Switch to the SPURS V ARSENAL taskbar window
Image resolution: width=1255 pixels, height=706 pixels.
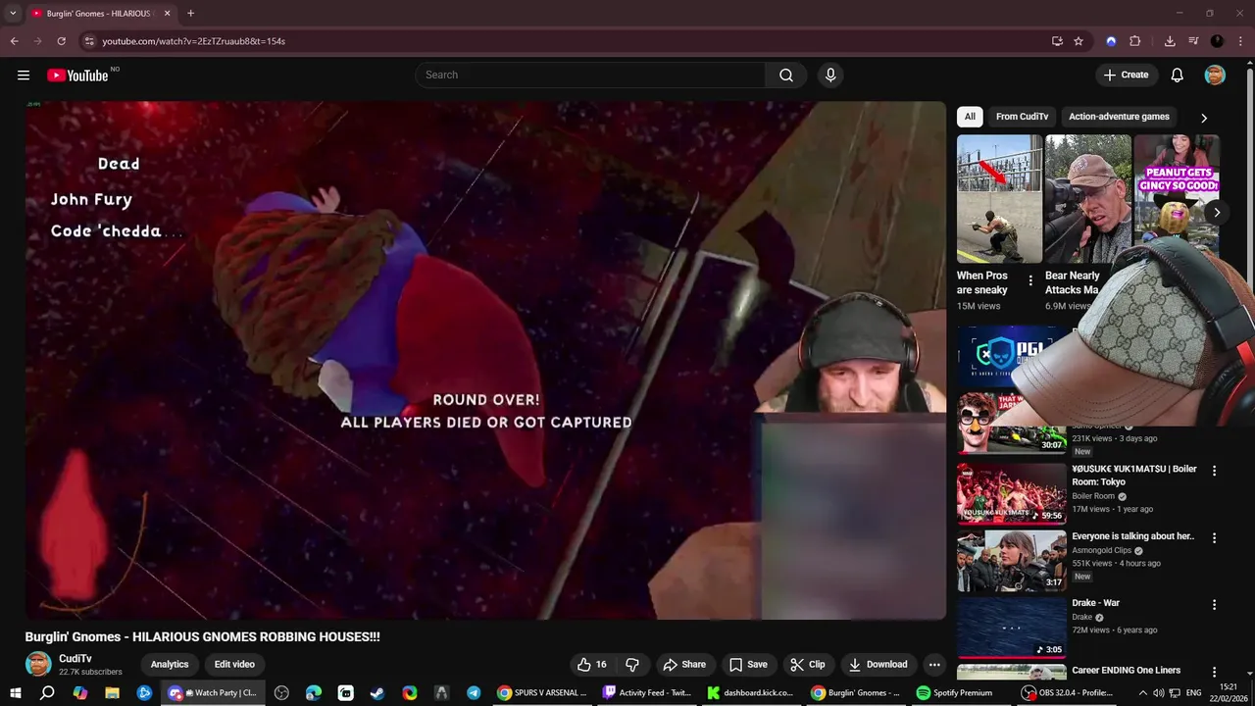541,692
